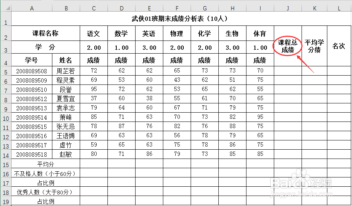Click the 物理 column heading
This screenshot has height=206, width=352.
click(177, 33)
